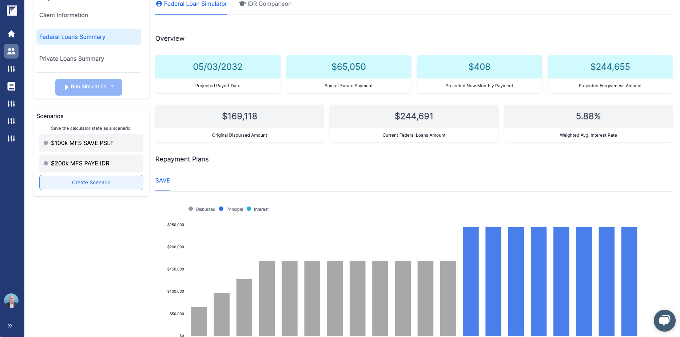Load the $100k MFS SAVE PSLF scenario
The height and width of the screenshot is (337, 680).
(91, 143)
